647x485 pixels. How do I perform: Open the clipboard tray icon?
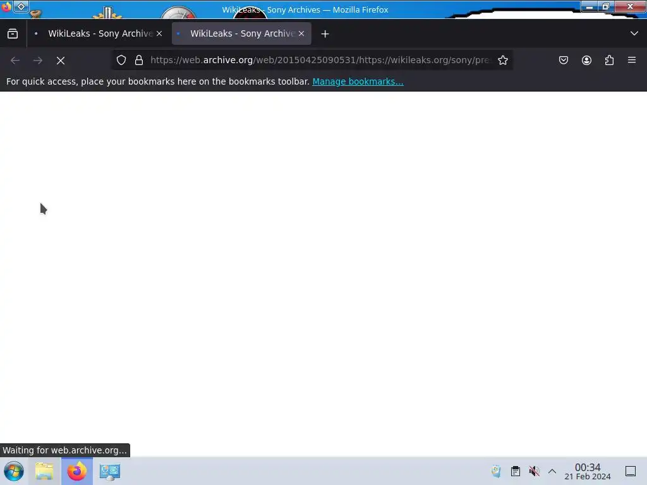coord(516,471)
